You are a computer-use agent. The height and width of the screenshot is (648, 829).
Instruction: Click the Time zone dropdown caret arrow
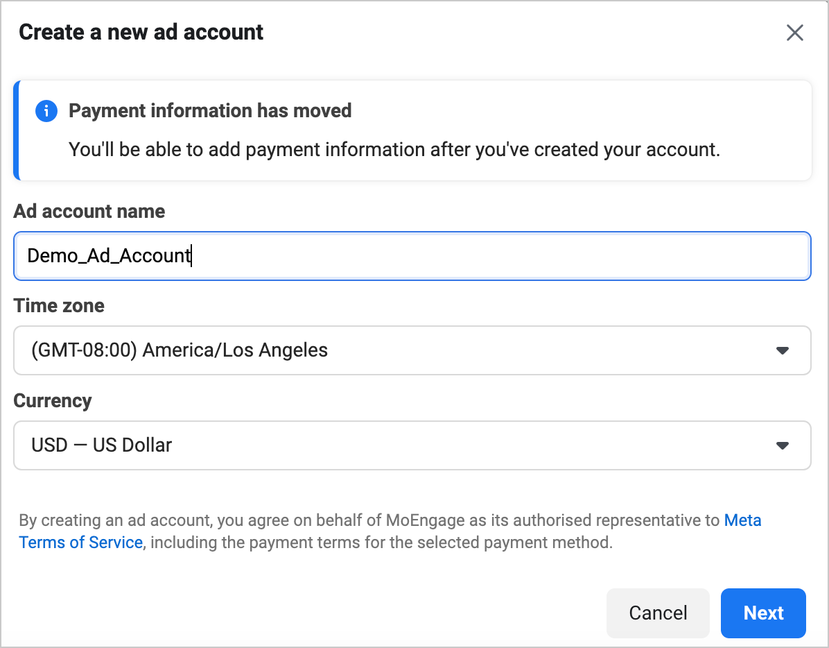[x=783, y=350]
